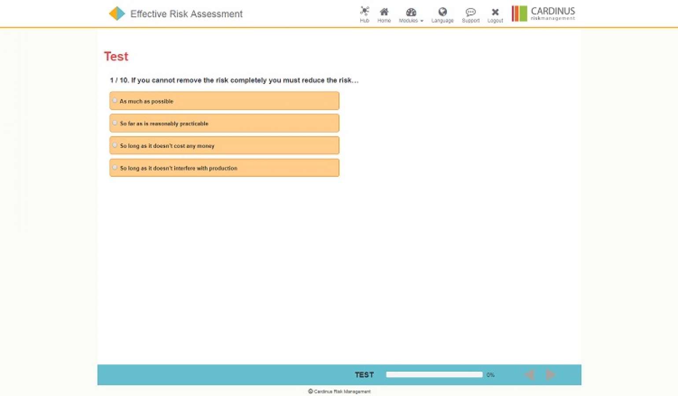Click the previous navigation arrow
The height and width of the screenshot is (396, 678).
pyautogui.click(x=530, y=374)
